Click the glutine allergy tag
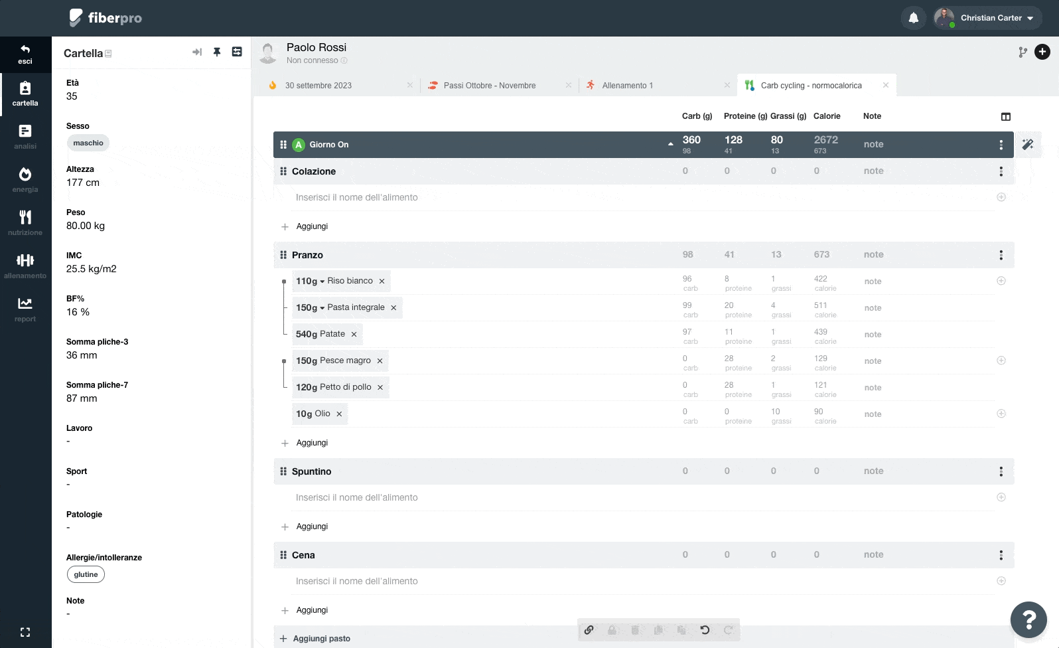 pos(86,574)
